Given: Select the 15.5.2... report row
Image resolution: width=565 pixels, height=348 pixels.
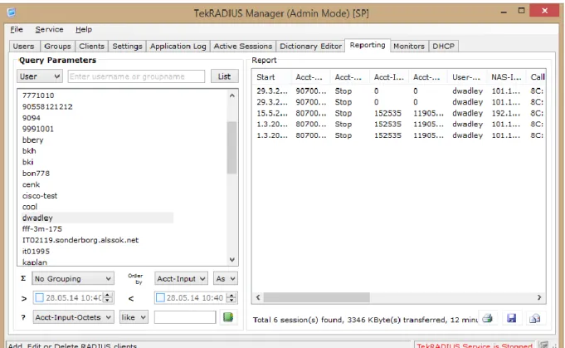Looking at the screenshot, I should pos(399,113).
